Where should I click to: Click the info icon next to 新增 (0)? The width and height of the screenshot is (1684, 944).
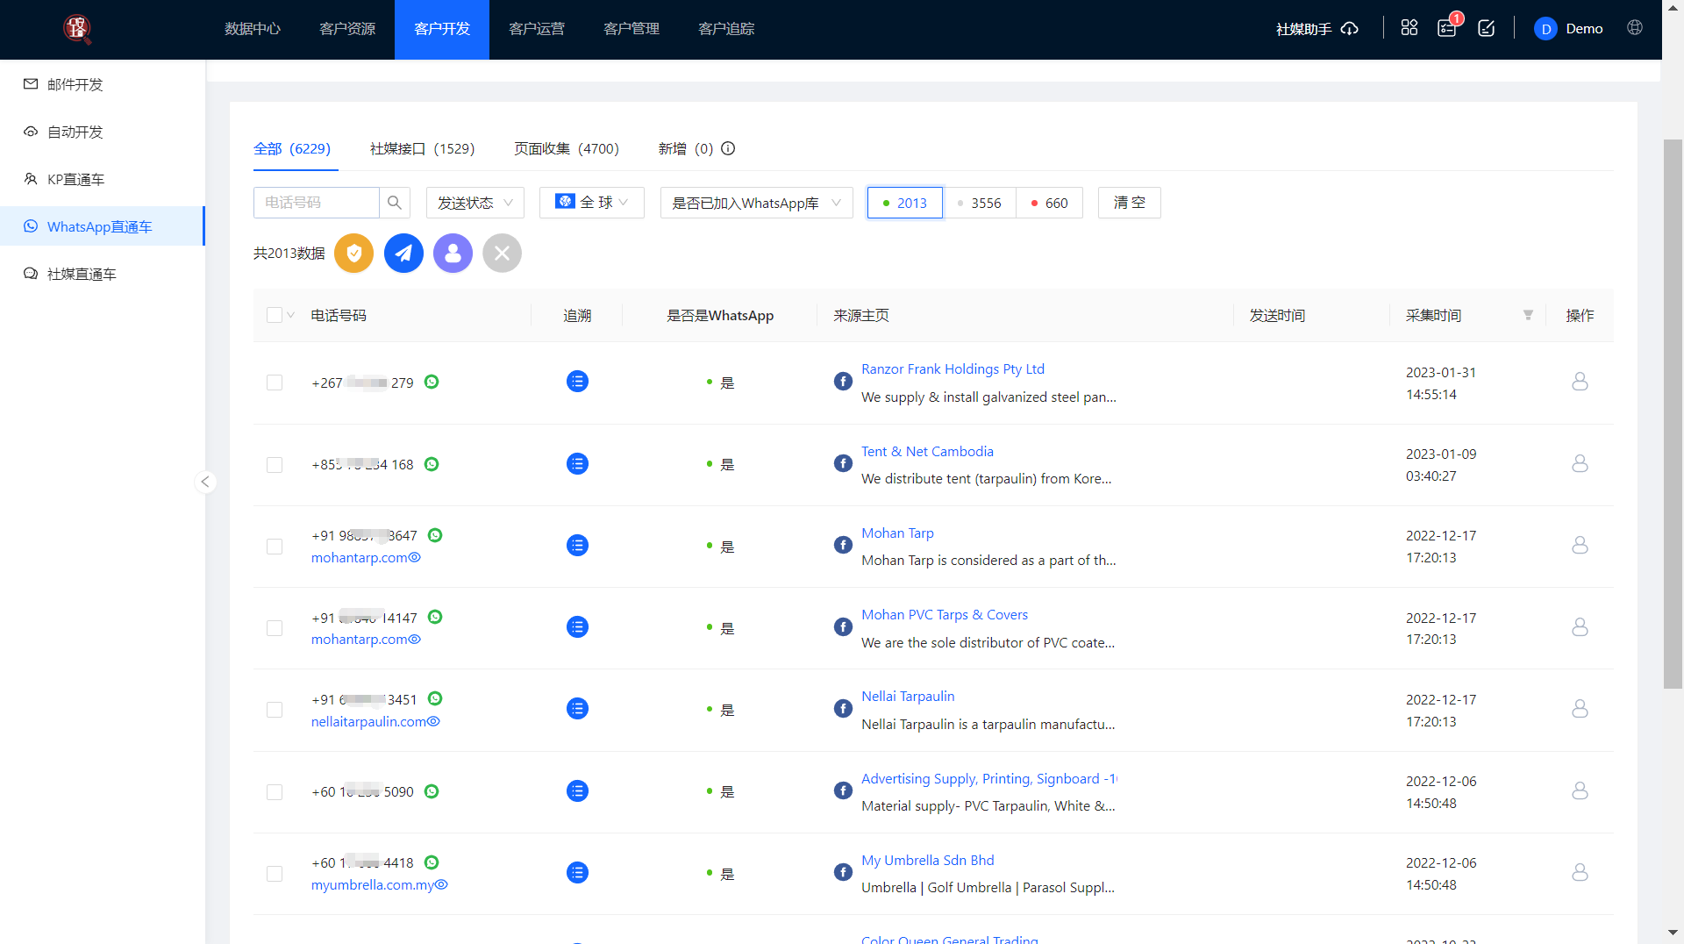[728, 148]
